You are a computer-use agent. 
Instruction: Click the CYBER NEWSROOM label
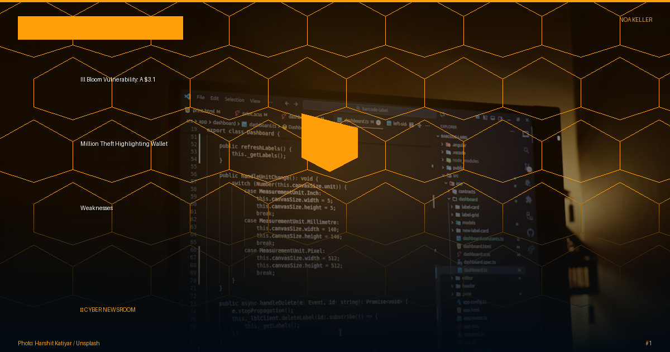108,310
